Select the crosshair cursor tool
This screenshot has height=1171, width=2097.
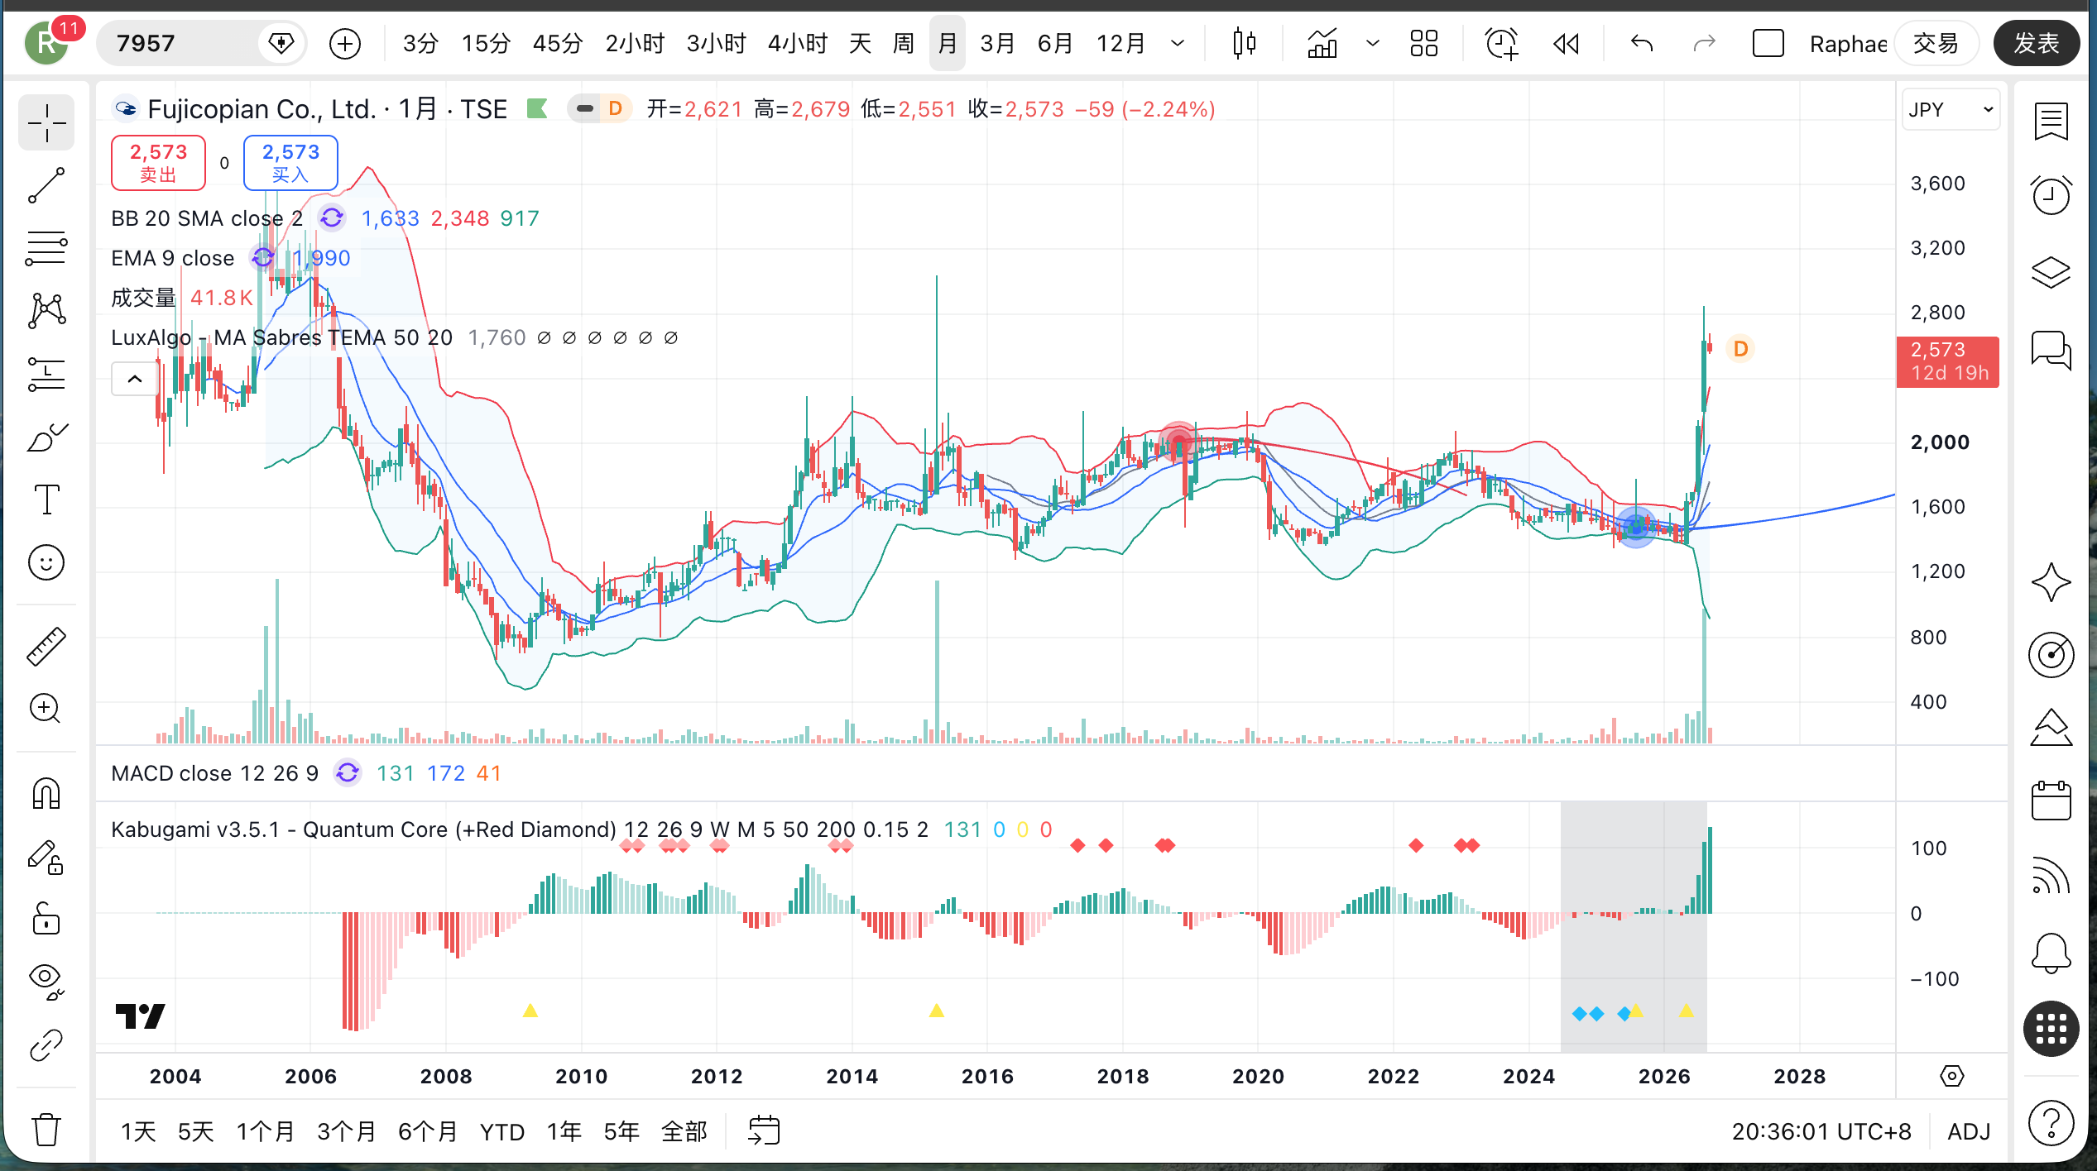coord(46,123)
